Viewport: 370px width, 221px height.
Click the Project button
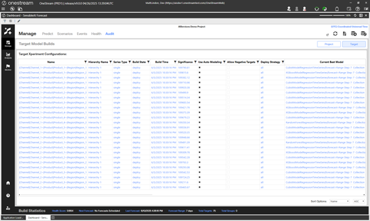(x=329, y=44)
